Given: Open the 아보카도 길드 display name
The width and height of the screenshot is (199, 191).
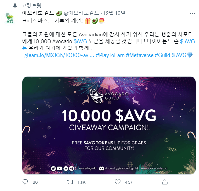Looking at the screenshot, I should coord(38,13).
